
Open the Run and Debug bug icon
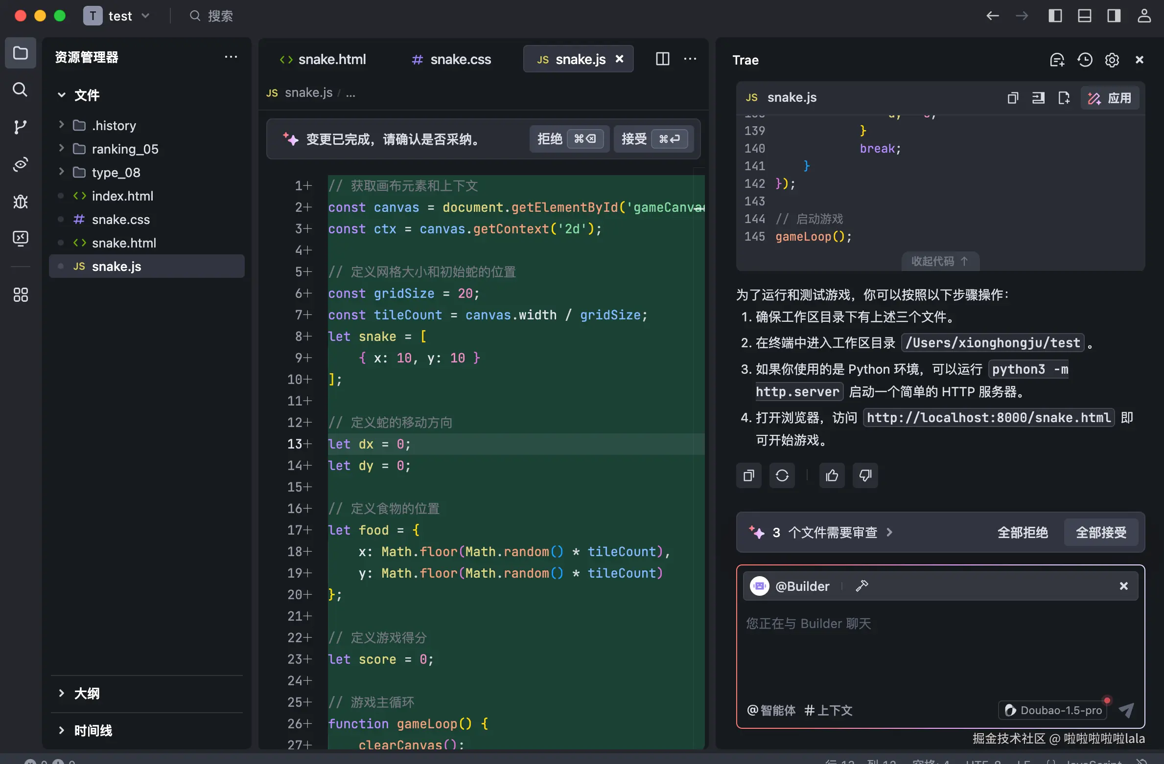pyautogui.click(x=20, y=202)
